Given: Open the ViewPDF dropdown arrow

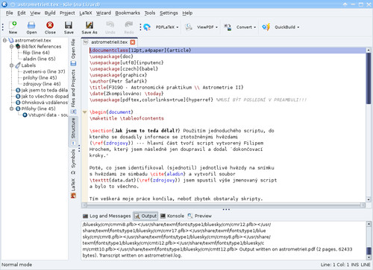Looking at the screenshot, I should (216, 28).
